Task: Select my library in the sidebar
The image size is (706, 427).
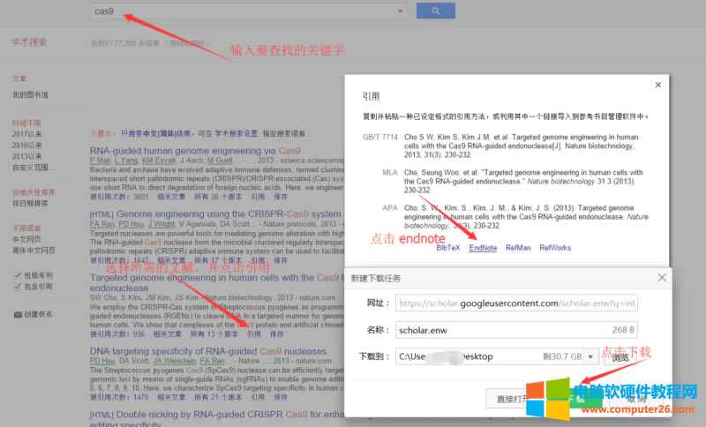Action: coord(30,94)
